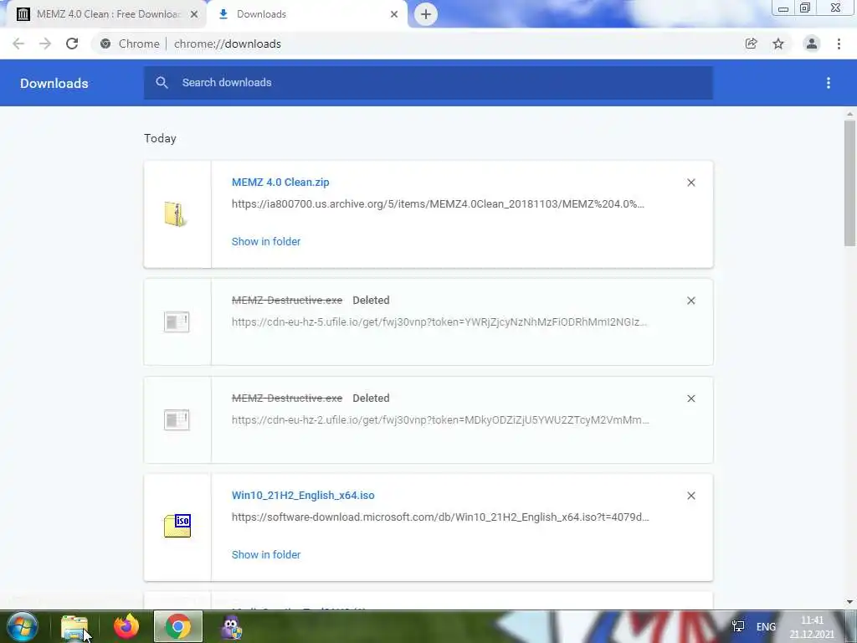
Task: Show MEMZ 4.0 Clean.zip in folder
Action: tap(266, 242)
